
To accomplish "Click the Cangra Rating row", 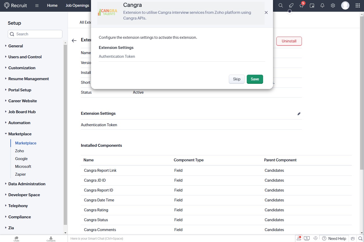I will [216, 210].
